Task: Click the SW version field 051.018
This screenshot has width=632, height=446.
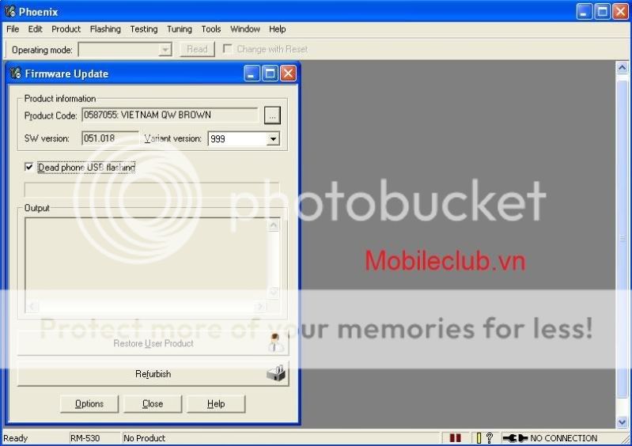Action: [110, 138]
